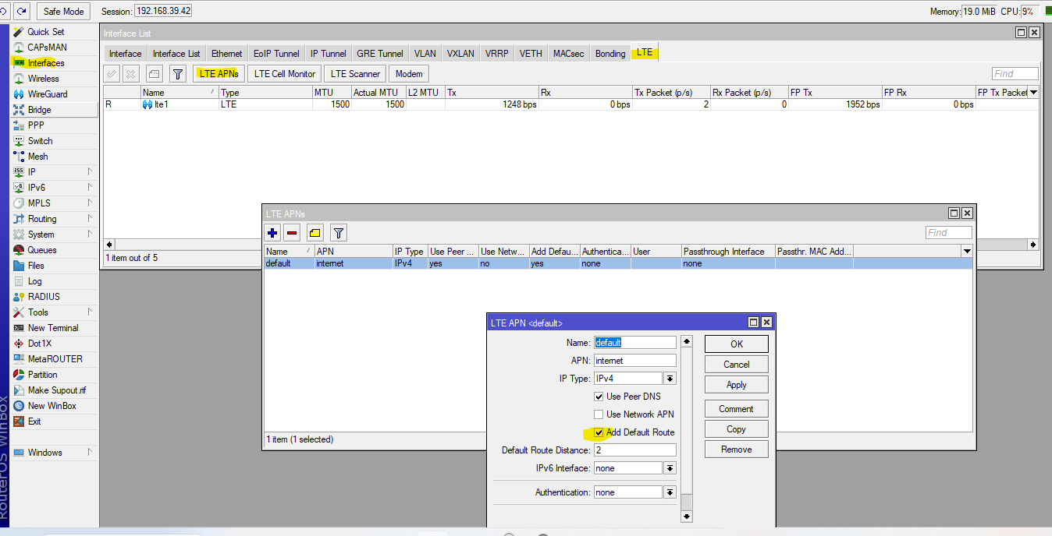Open WireGuard in the sidebar

tap(47, 94)
